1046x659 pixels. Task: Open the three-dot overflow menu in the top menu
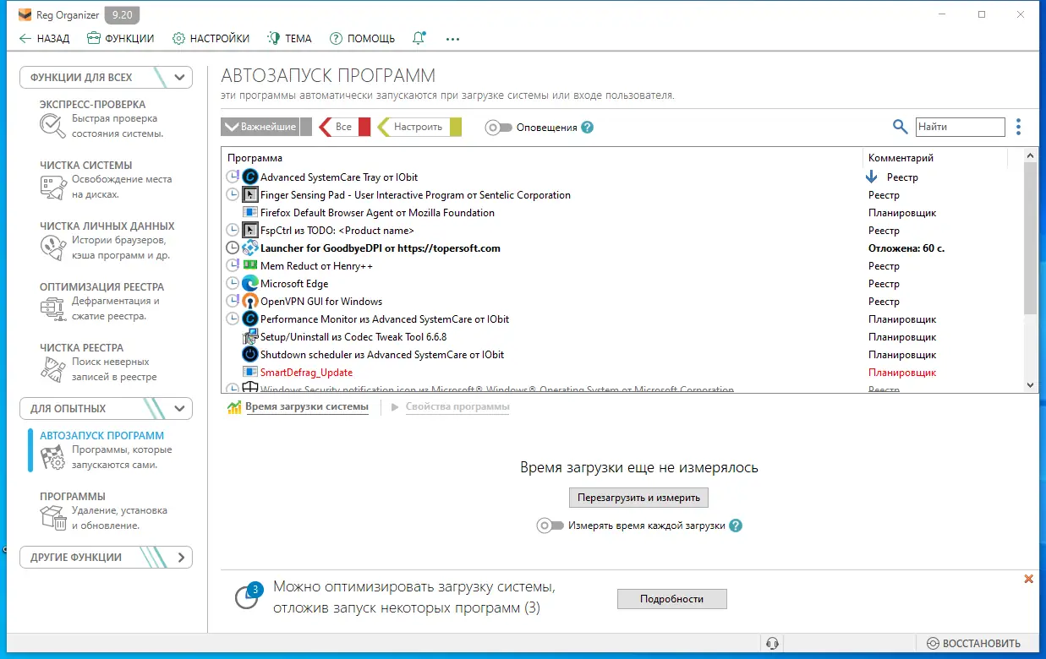tap(452, 38)
